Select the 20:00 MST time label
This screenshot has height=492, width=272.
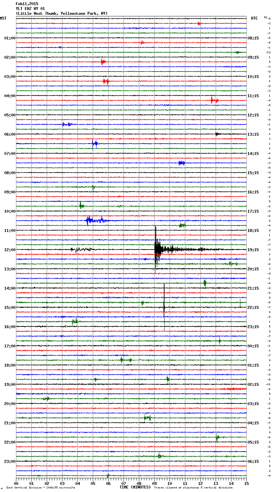[10, 404]
